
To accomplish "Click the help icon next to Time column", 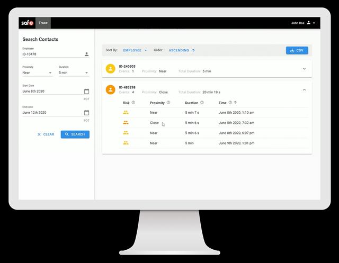I will [x=230, y=103].
